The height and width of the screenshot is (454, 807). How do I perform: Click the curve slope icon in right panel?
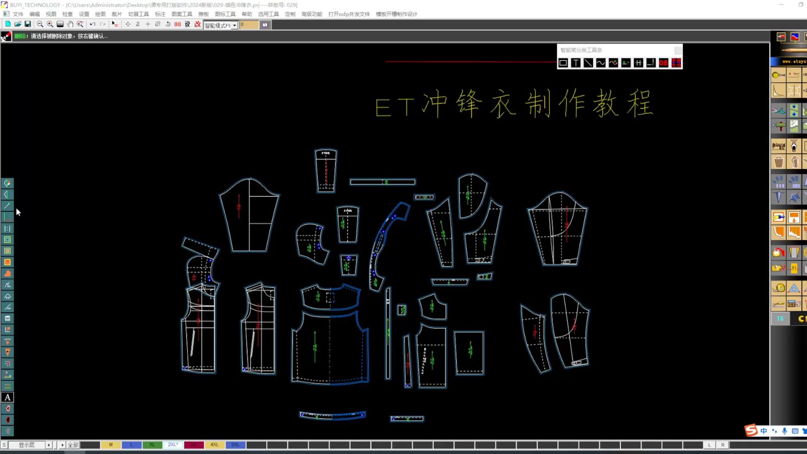tap(779, 91)
